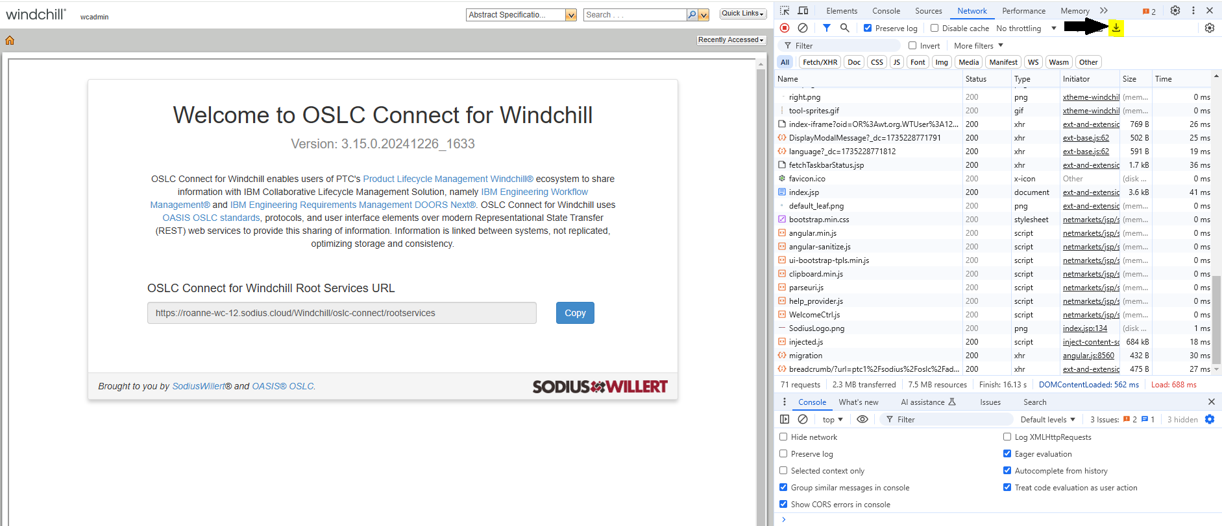Open the Abstract Specification type dropdown
The width and height of the screenshot is (1222, 526).
571,15
